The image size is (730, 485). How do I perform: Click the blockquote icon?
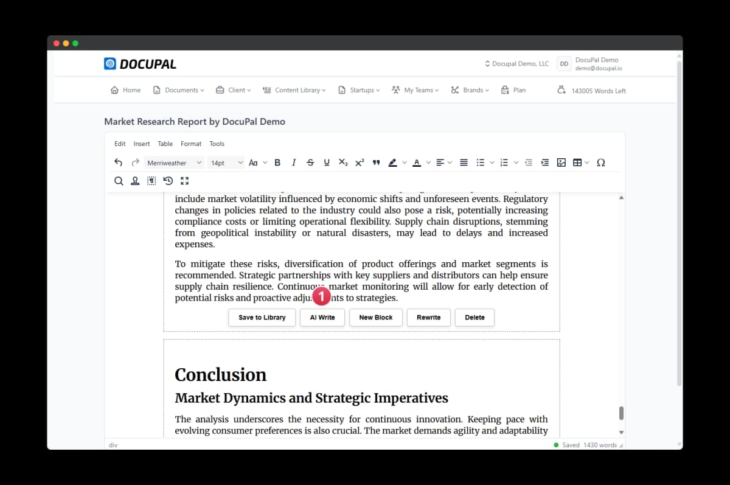coord(376,162)
